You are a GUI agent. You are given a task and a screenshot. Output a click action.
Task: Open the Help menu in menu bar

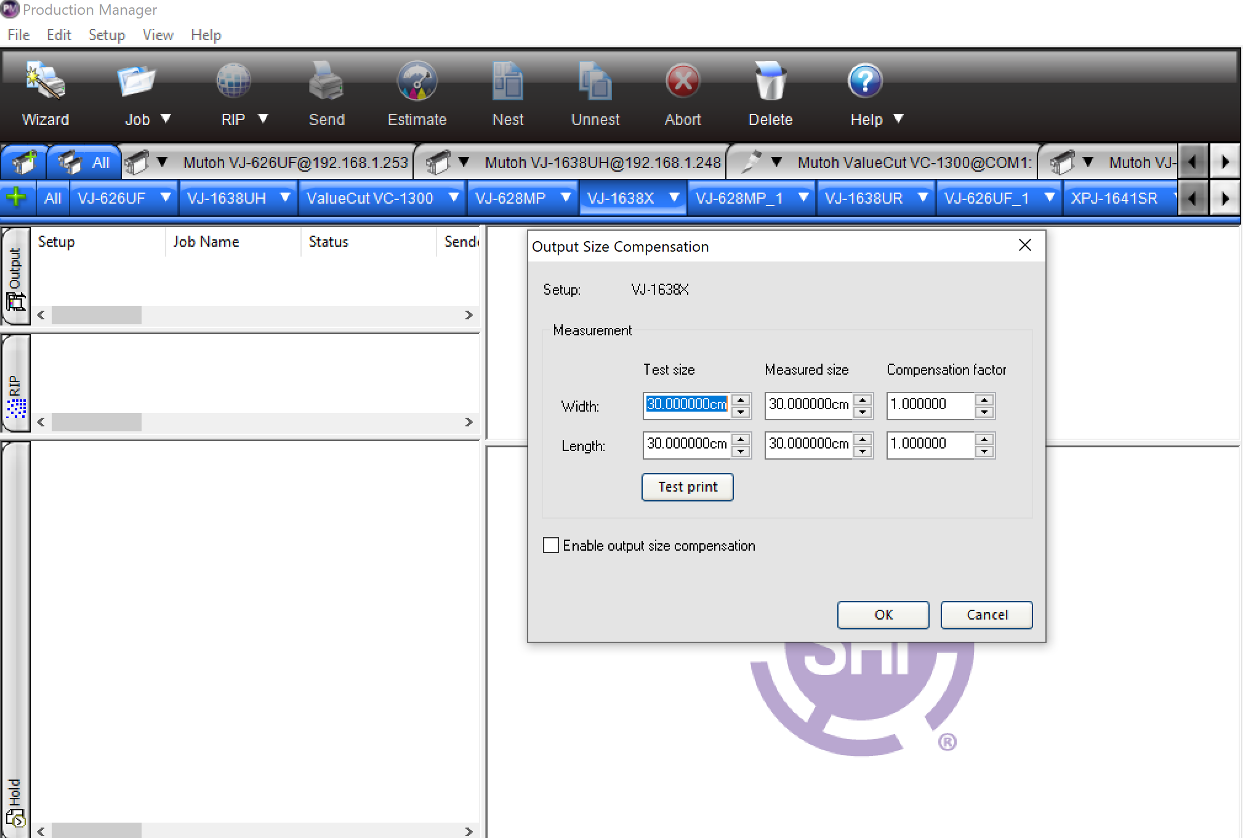[x=206, y=35]
